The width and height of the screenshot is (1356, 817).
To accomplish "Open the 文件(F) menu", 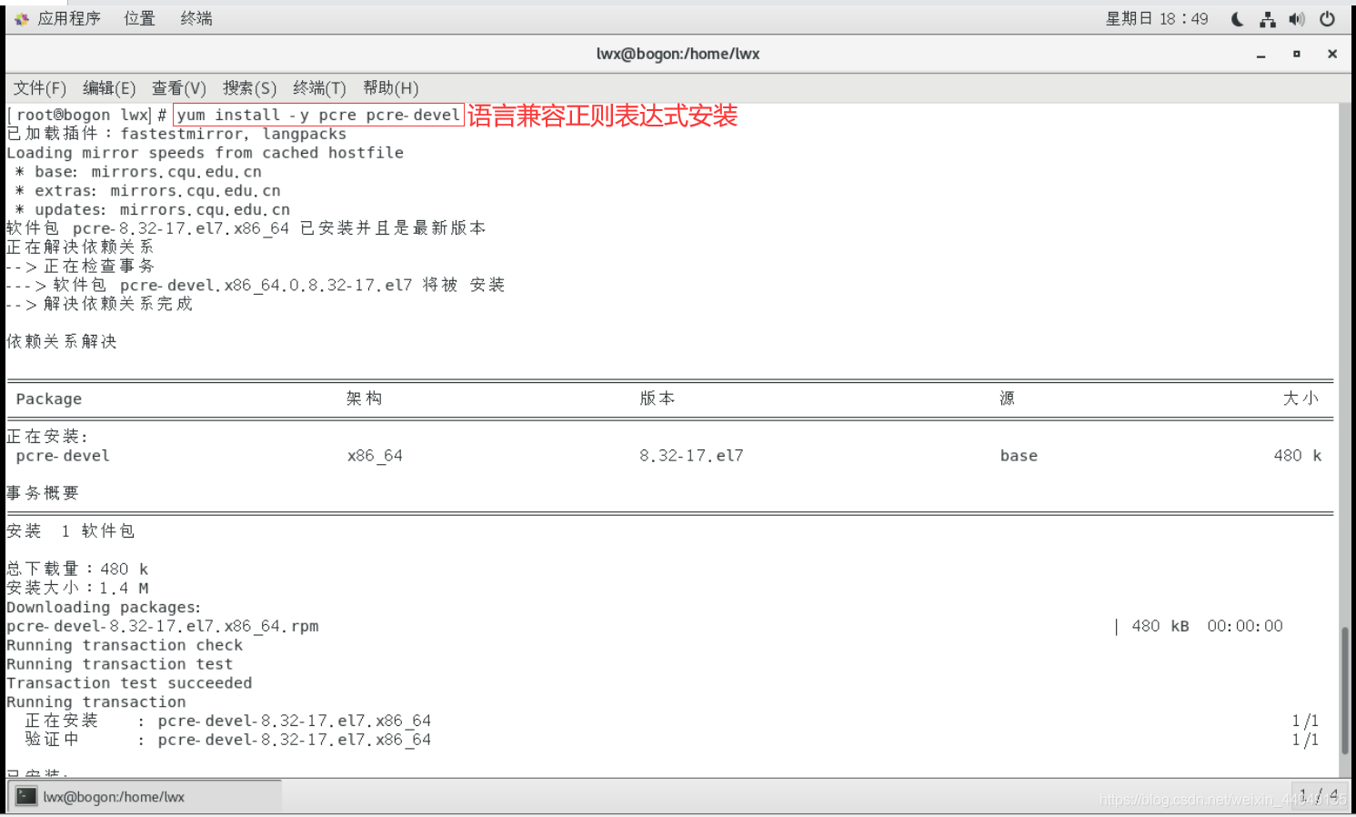I will pos(39,88).
